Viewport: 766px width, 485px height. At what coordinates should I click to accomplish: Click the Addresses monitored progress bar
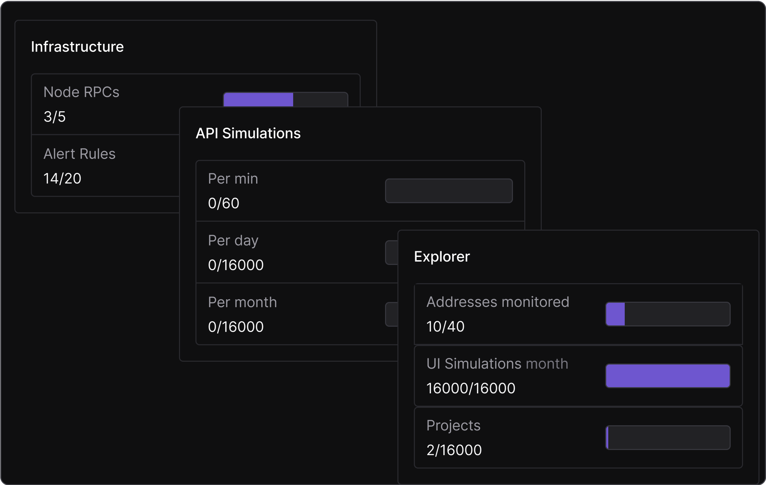(668, 314)
